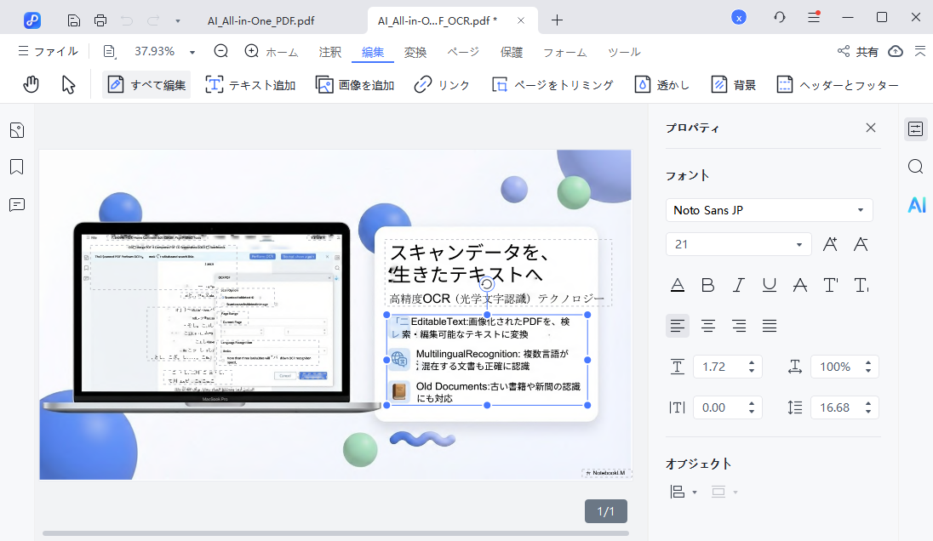Toggle italic formatting
The height and width of the screenshot is (541, 933).
(x=738, y=285)
